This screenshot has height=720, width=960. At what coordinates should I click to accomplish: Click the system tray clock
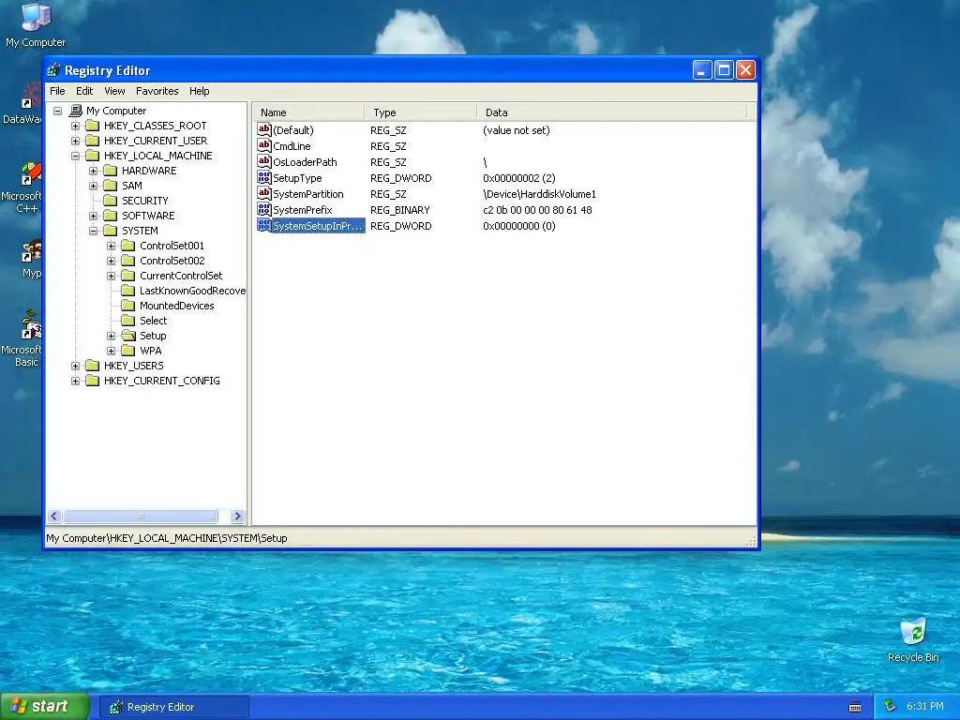(x=925, y=707)
